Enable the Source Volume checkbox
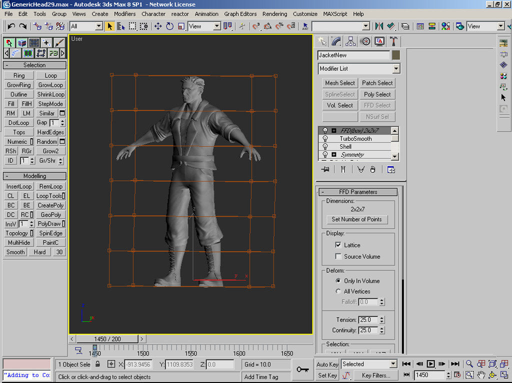Screen dimensions: 512x383 338,257
